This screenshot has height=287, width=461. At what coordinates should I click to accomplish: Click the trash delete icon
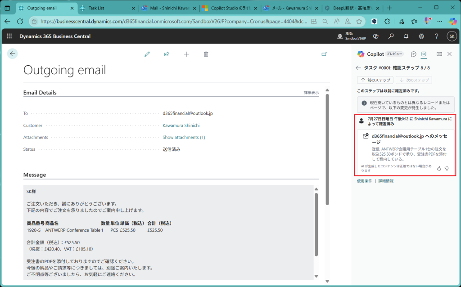coord(206,54)
